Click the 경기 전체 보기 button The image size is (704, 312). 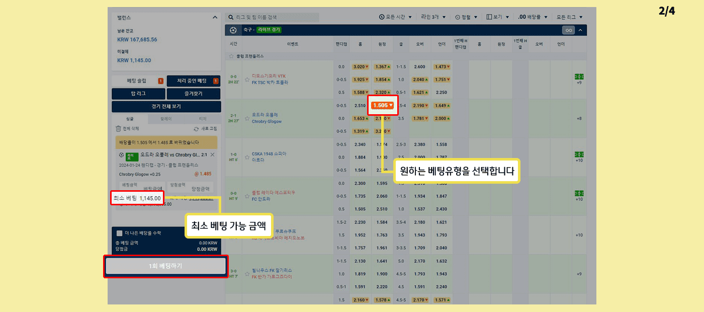pyautogui.click(x=166, y=107)
